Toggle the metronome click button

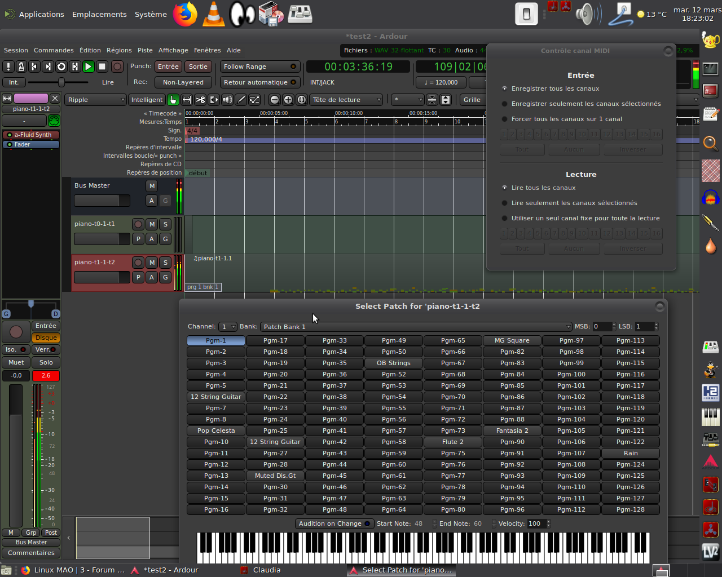click(21, 66)
